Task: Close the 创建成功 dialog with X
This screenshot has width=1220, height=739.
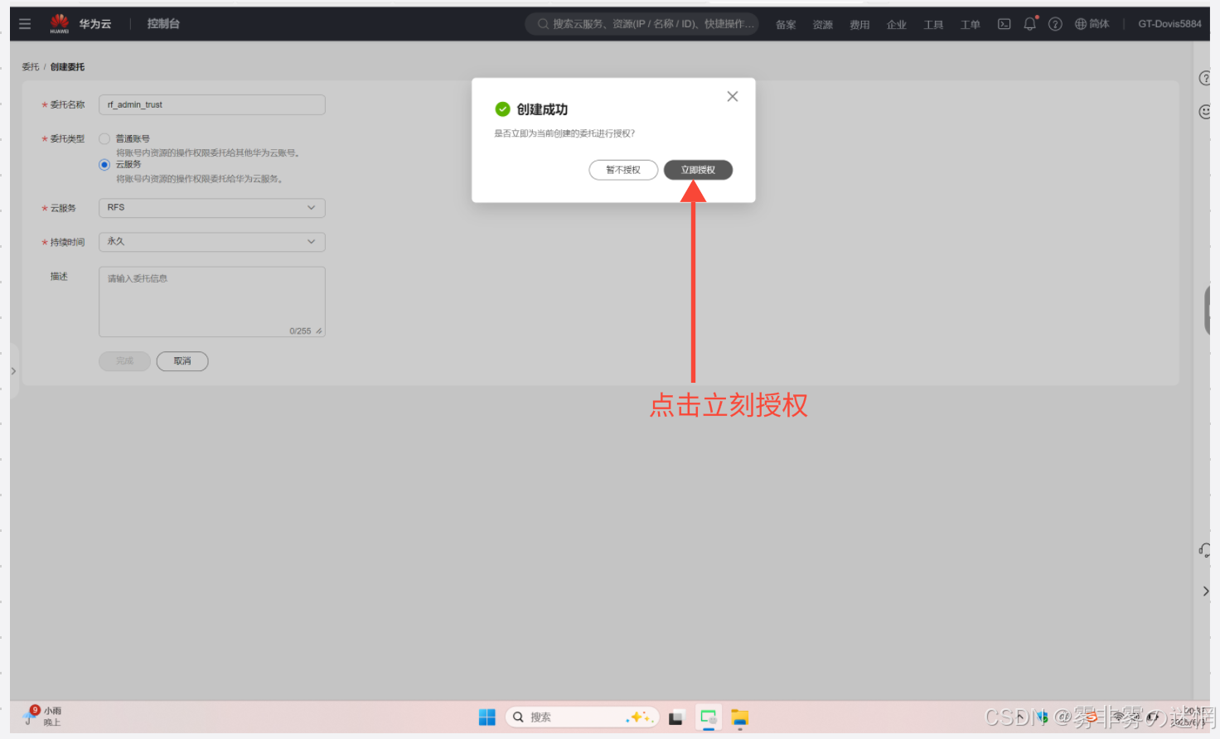Action: point(732,97)
